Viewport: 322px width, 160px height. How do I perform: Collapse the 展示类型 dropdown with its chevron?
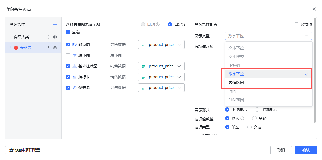[307, 36]
